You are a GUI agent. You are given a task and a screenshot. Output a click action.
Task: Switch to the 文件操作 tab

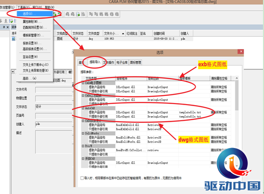click(x=109, y=63)
